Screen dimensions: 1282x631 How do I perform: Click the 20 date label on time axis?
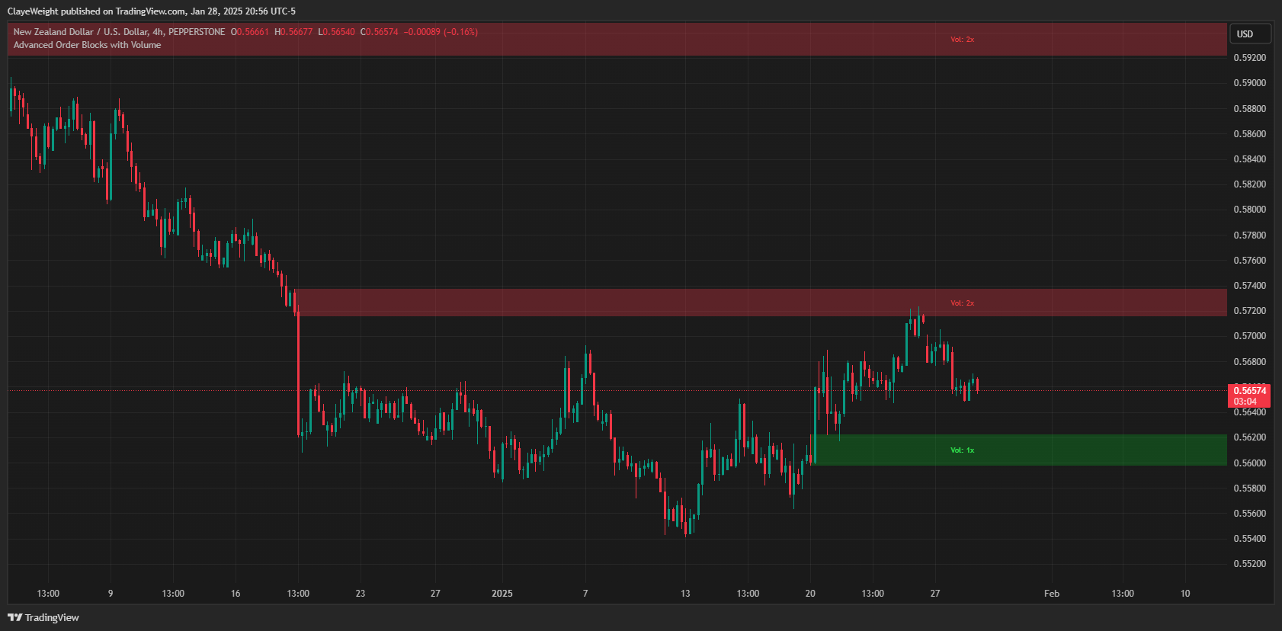click(x=810, y=594)
